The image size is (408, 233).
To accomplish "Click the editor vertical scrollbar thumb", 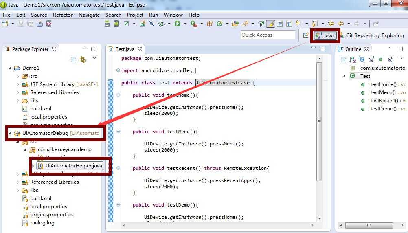I will tap(319, 121).
